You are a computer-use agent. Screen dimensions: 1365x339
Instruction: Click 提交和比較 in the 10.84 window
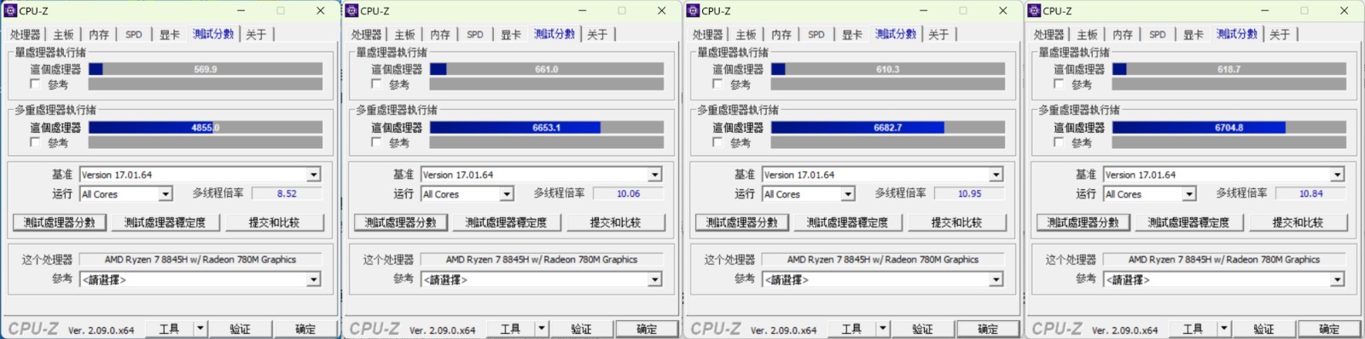point(1298,222)
